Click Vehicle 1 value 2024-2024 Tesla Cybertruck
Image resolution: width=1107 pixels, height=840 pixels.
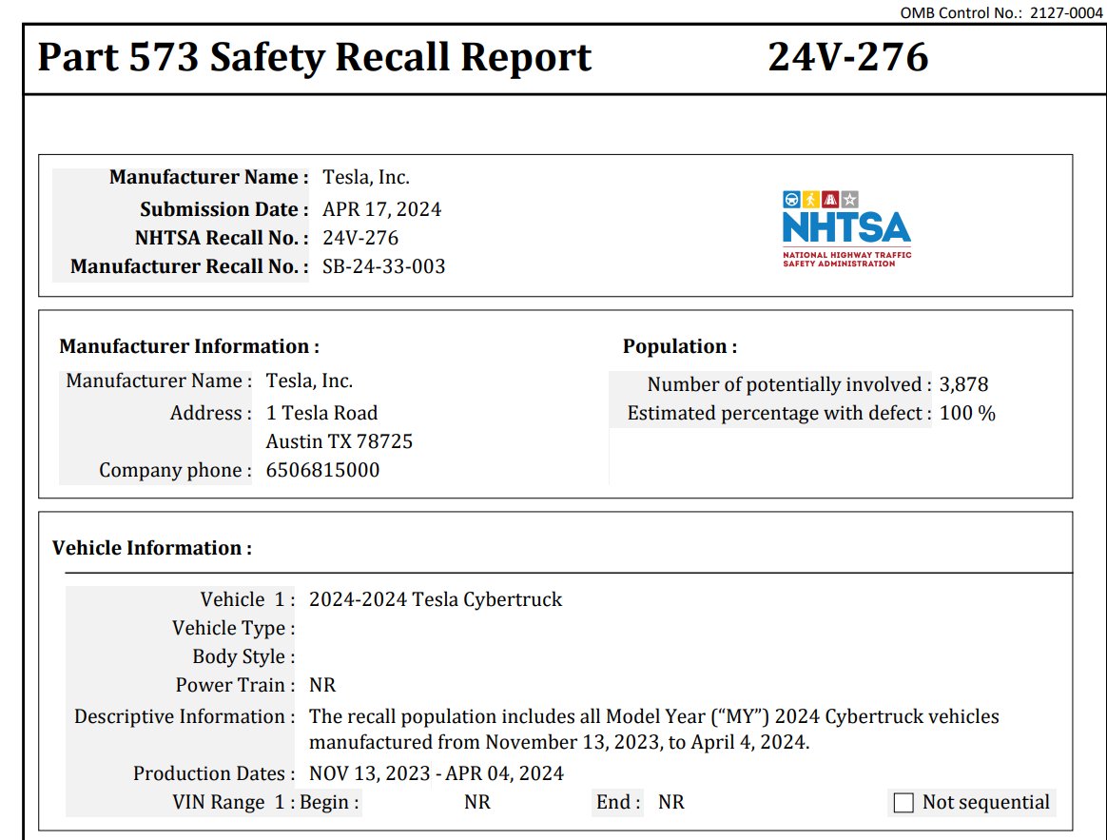click(436, 599)
